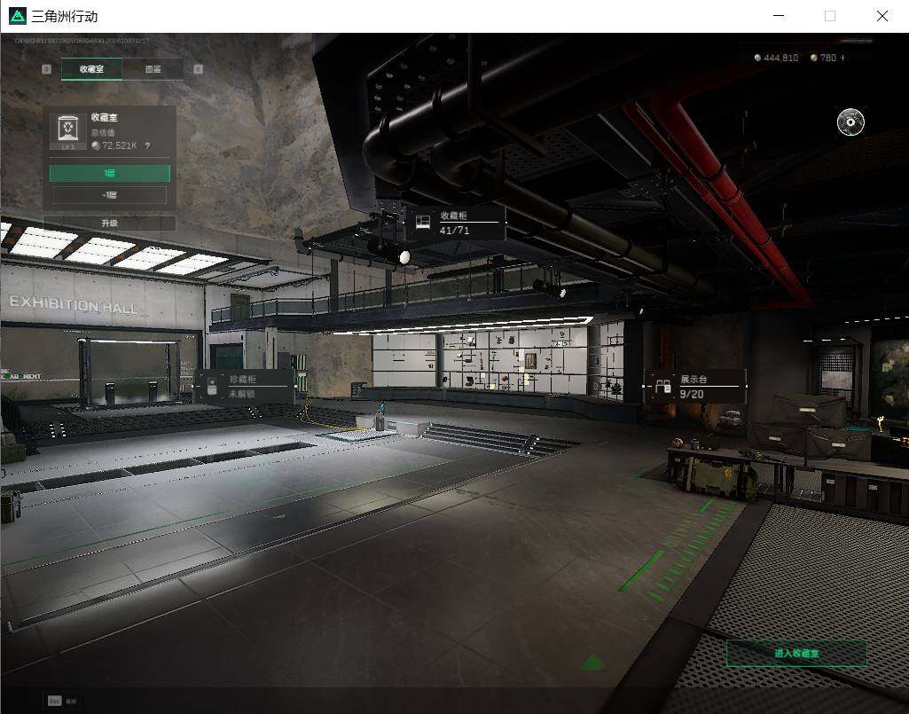Click the gold coin icon beside 780
The height and width of the screenshot is (714, 909).
(x=814, y=58)
